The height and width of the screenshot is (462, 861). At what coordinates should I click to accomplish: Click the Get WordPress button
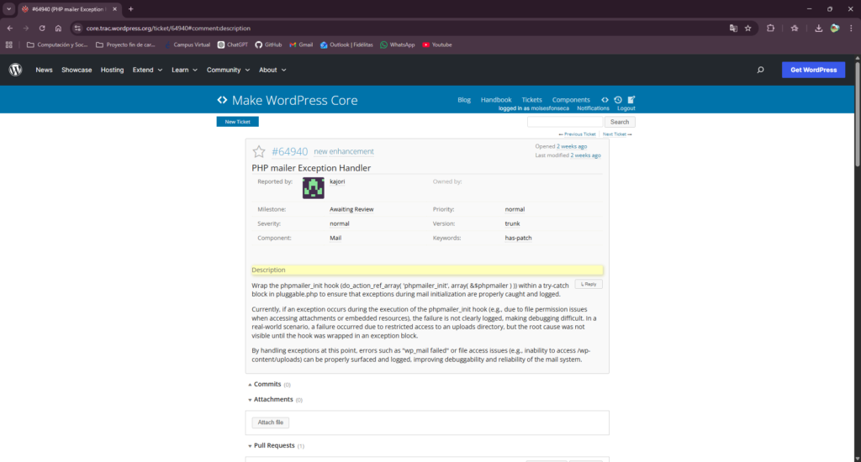point(813,70)
